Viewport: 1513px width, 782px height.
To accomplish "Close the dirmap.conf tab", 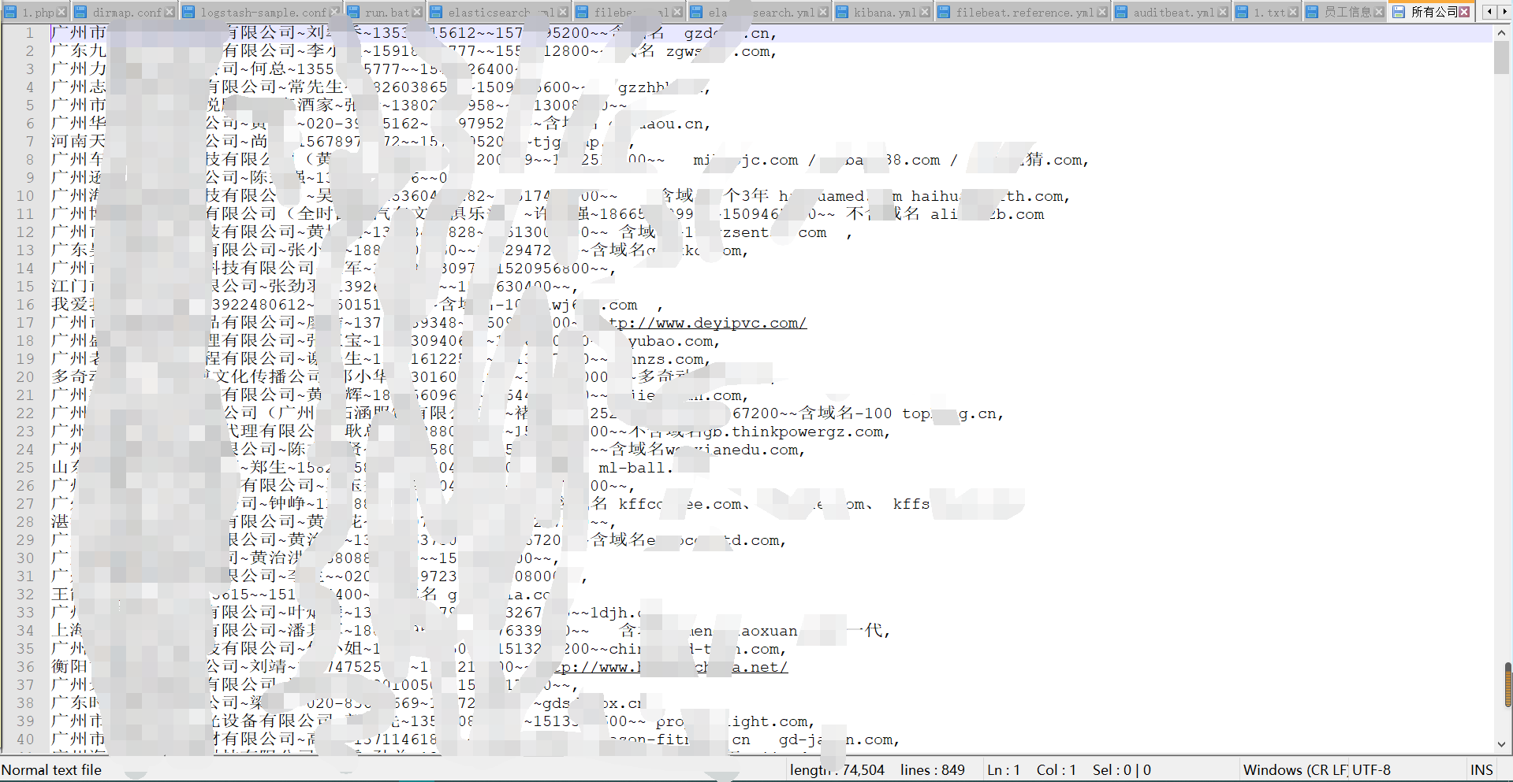I will (x=169, y=12).
